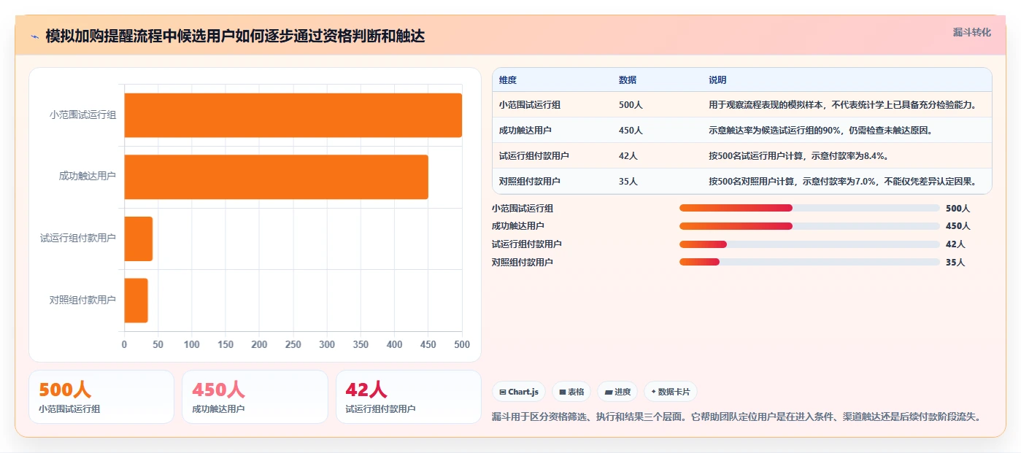This screenshot has width=1021, height=453.
Task: Click the progress list label 成功触达用户
Action: [518, 226]
